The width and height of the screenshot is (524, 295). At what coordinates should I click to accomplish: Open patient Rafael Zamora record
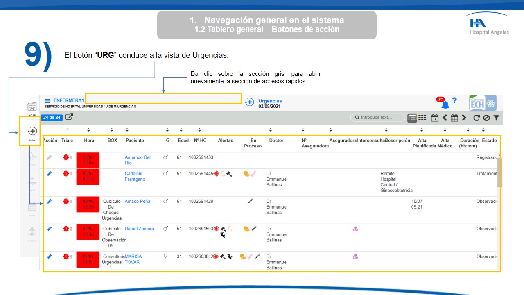pyautogui.click(x=139, y=229)
